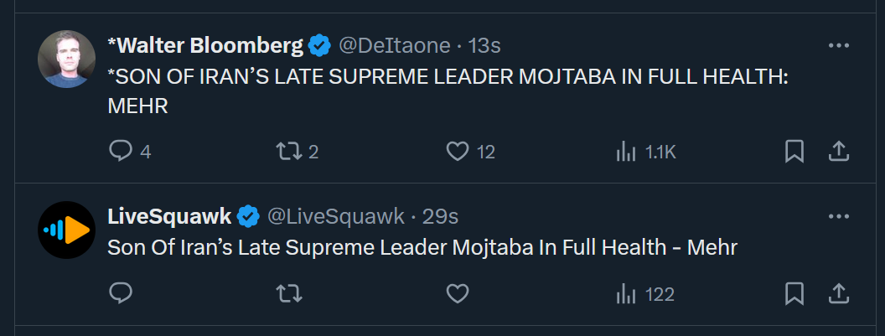Screen dimensions: 885x336
Task: View analytics for the 122 views tweet
Action: 645,293
